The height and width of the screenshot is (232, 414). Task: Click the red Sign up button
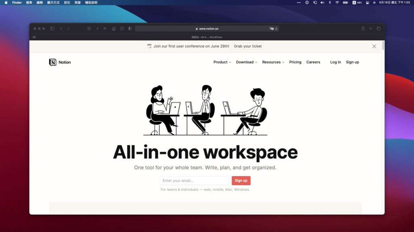coord(241,180)
